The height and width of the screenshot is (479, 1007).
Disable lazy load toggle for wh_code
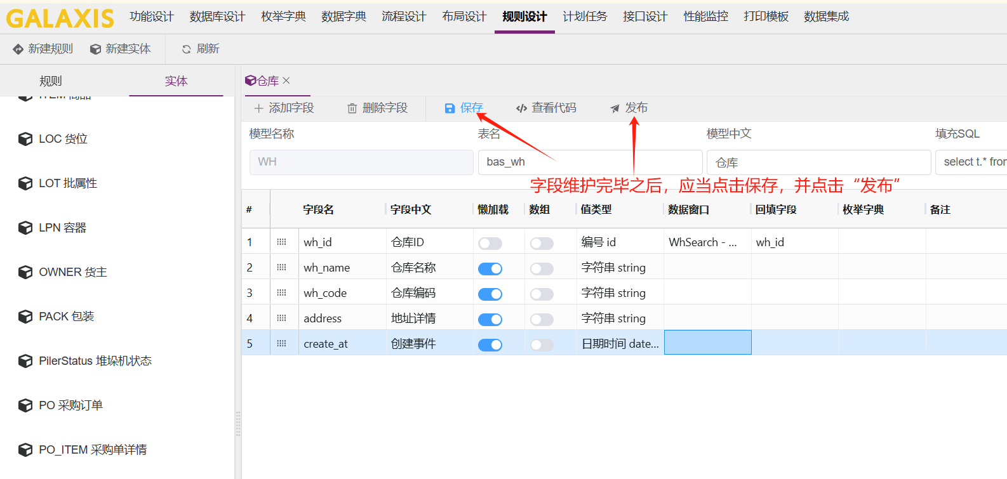click(490, 294)
